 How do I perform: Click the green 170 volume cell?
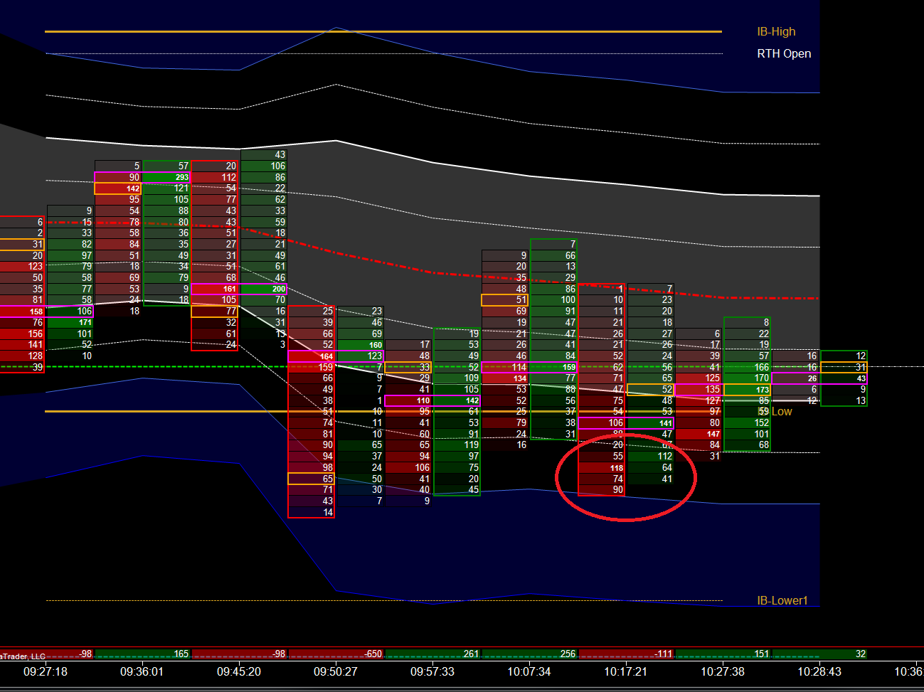click(747, 378)
